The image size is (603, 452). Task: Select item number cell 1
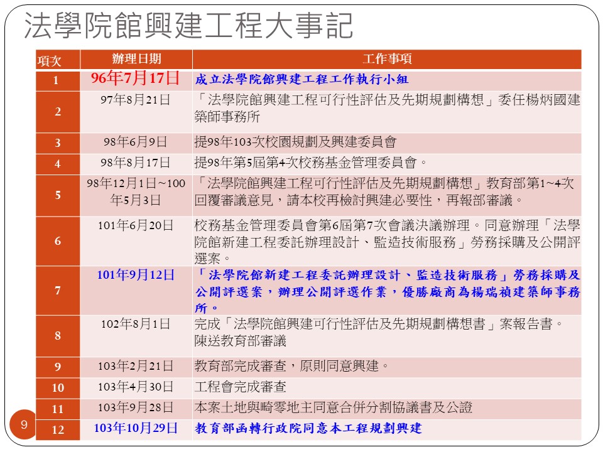[58, 80]
